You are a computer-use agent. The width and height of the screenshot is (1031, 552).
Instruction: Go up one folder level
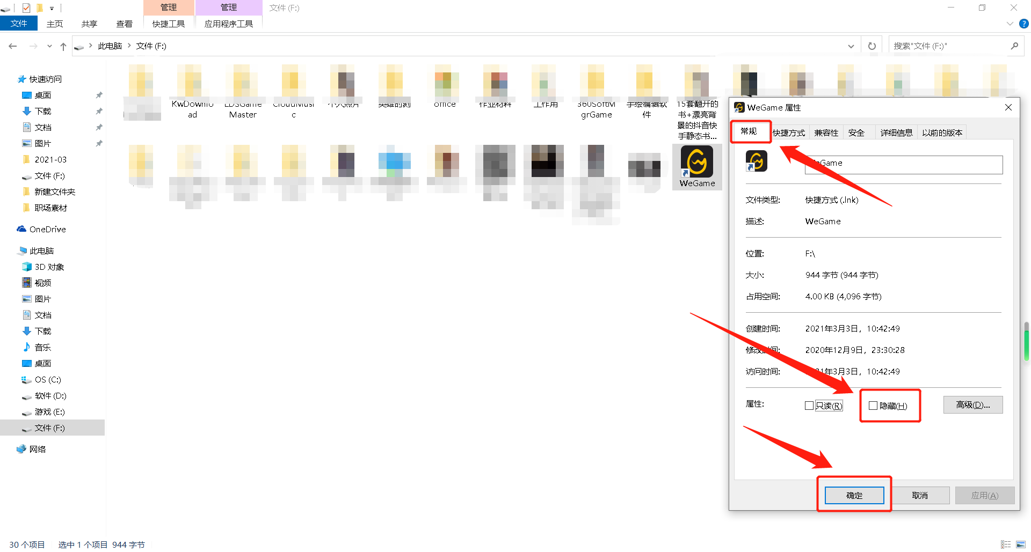pos(63,46)
